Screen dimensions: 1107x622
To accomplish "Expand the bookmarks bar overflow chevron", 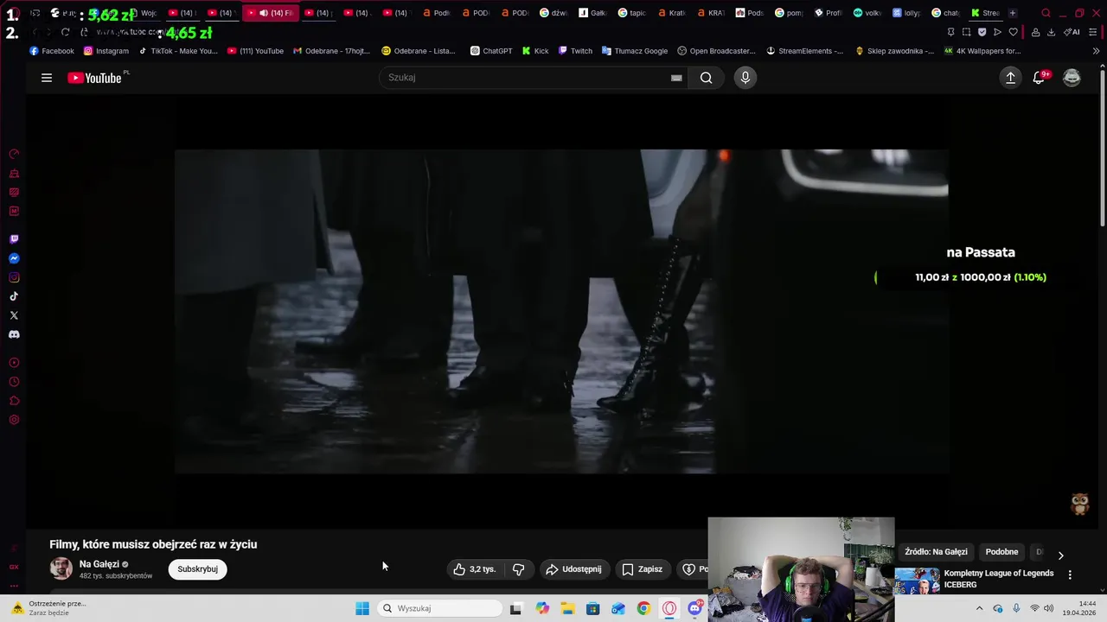I will 1097,51.
